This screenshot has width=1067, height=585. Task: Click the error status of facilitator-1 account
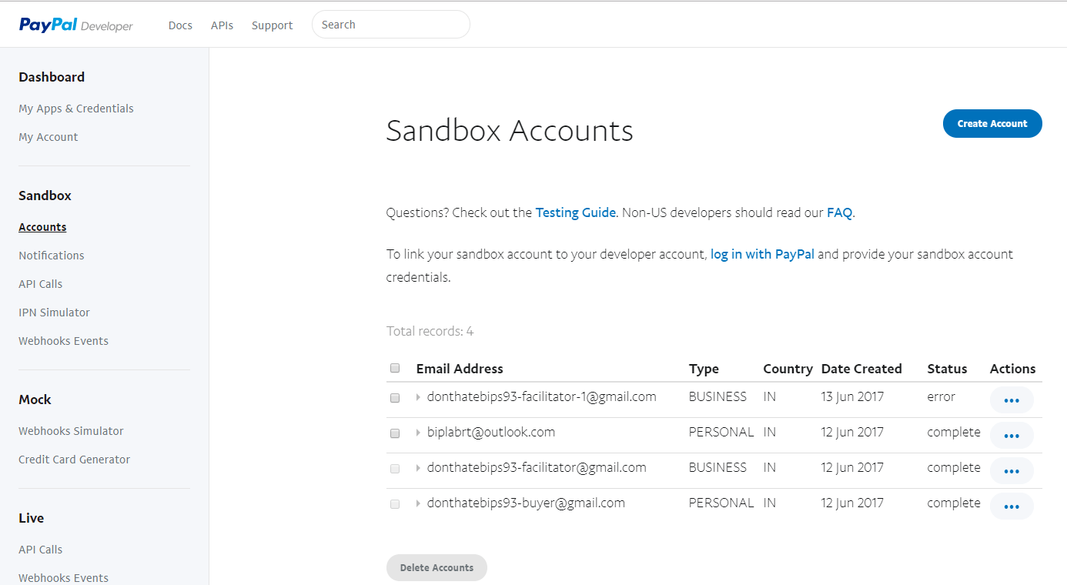941,397
